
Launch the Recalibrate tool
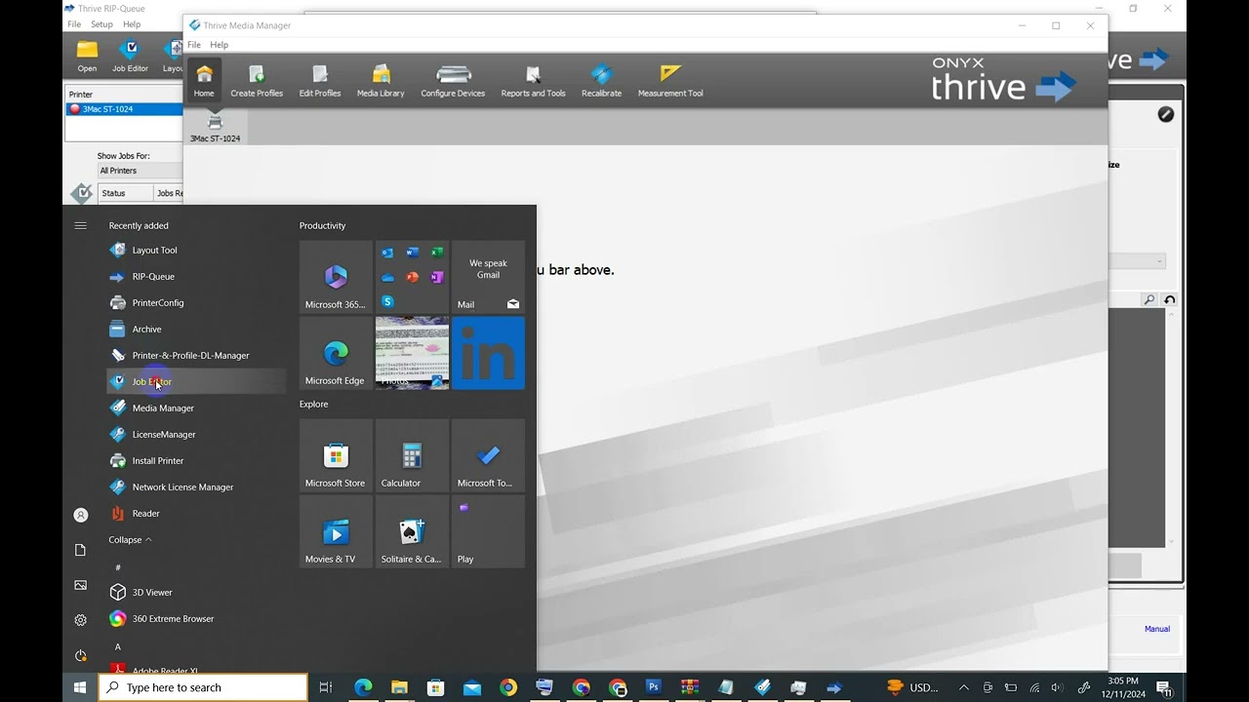pyautogui.click(x=601, y=80)
